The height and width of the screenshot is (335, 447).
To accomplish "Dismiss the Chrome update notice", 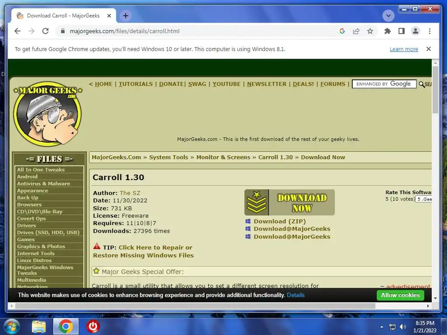I will pyautogui.click(x=429, y=49).
